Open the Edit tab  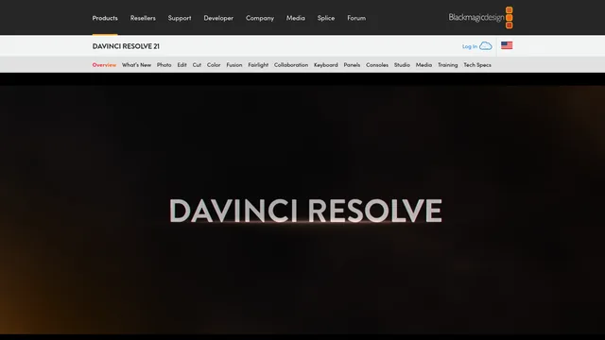pos(181,65)
